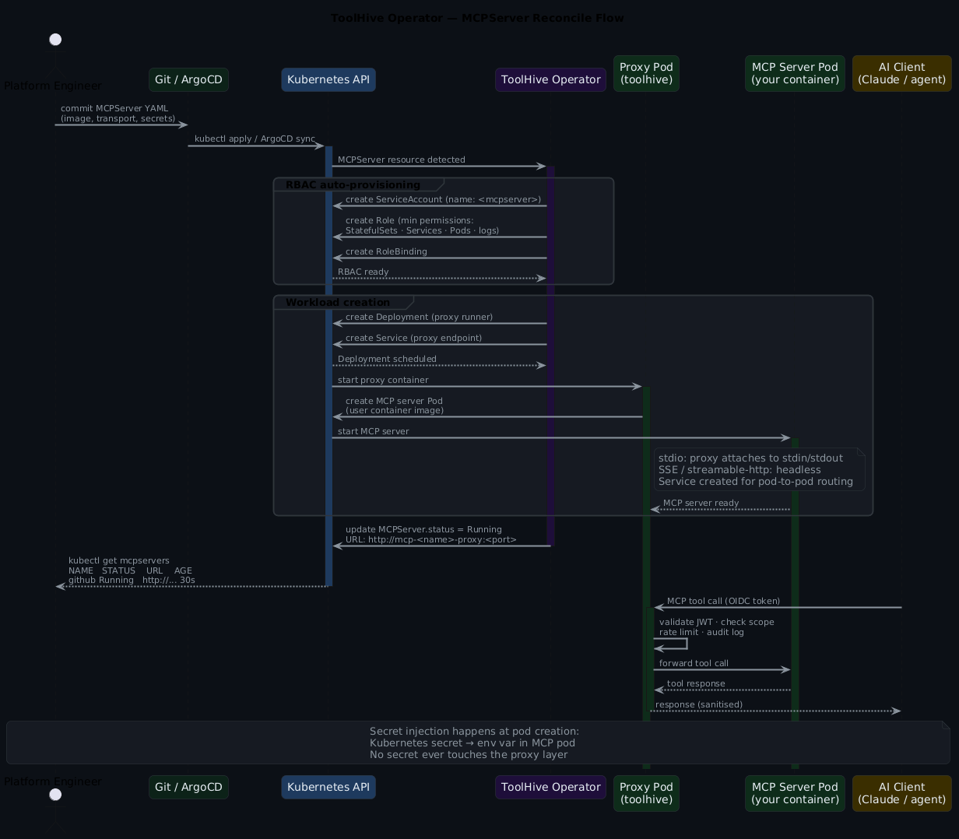
Task: Click the bottom Platform Engineer actor label
Action: (x=53, y=781)
